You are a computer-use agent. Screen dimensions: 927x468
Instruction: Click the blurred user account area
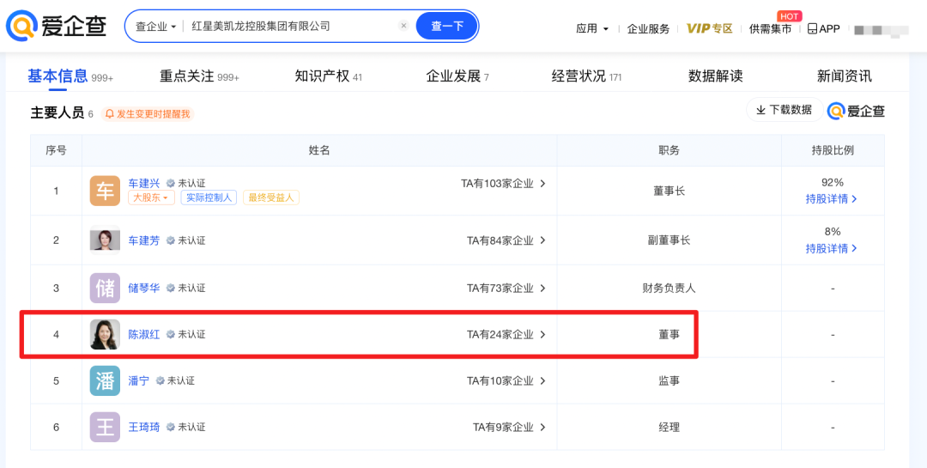click(882, 29)
